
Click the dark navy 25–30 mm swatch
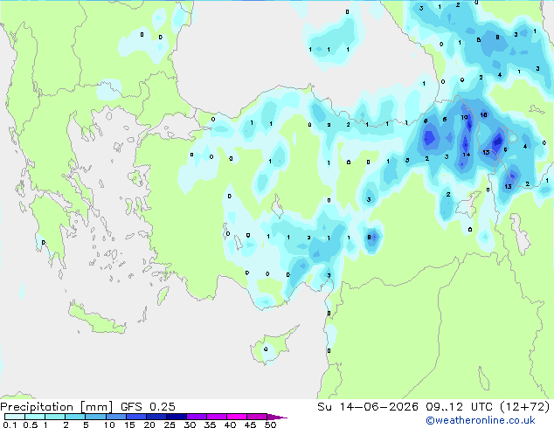click(177, 417)
